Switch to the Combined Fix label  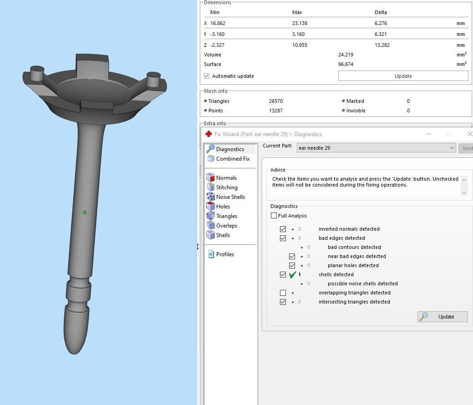[x=233, y=159]
